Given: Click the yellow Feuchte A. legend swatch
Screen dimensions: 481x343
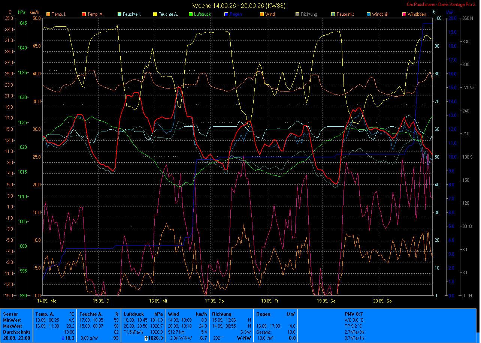Looking at the screenshot, I should (x=155, y=15).
